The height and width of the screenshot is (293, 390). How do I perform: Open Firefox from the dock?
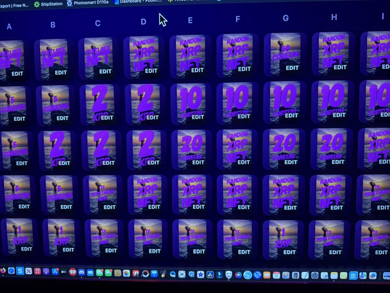[3, 271]
